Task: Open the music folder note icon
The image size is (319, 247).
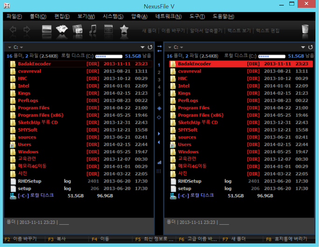Action: click(x=93, y=29)
